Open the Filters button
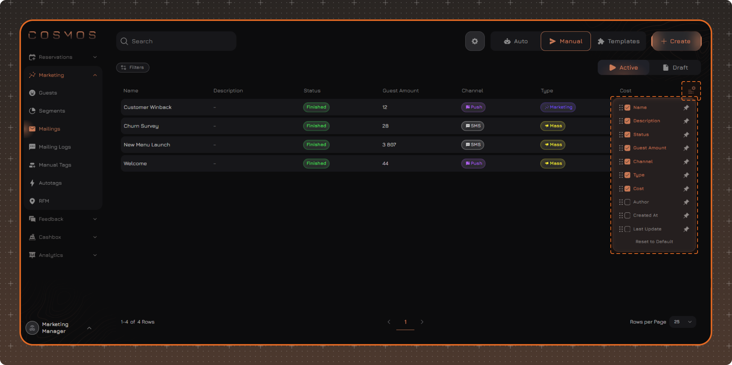Screen dimensions: 732x365 (x=133, y=68)
